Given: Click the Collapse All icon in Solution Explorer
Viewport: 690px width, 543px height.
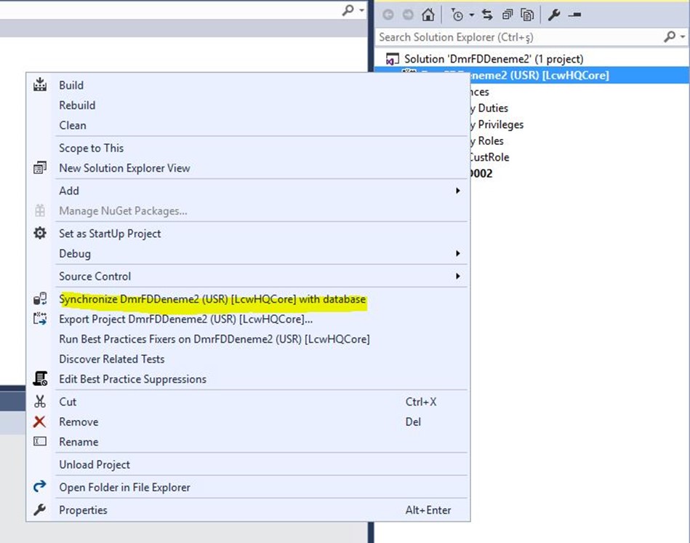Looking at the screenshot, I should click(507, 15).
